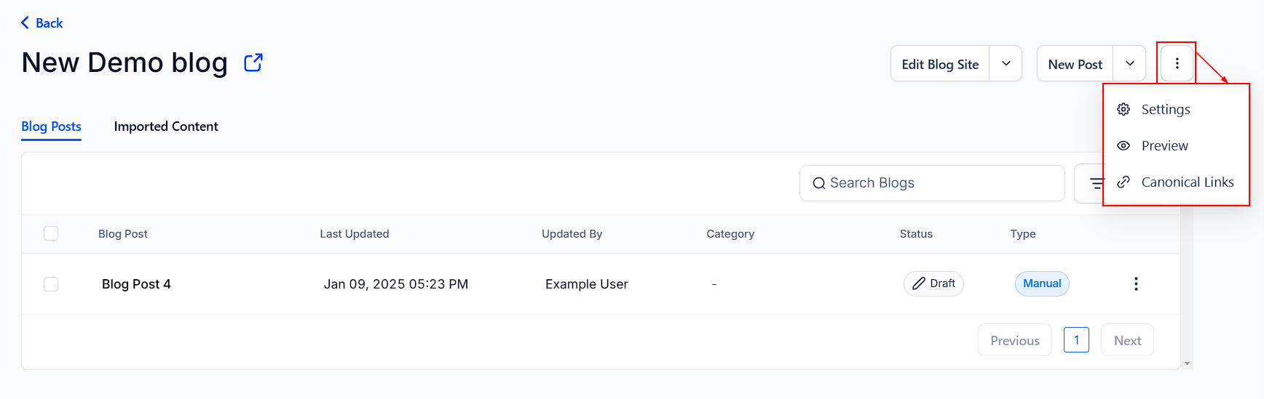Click the filter icon beside the search box
Image resolution: width=1264 pixels, height=399 pixels.
pyautogui.click(x=1097, y=183)
